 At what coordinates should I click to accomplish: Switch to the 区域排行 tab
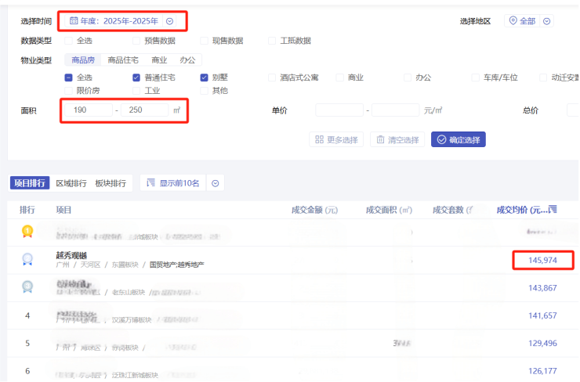(71, 183)
